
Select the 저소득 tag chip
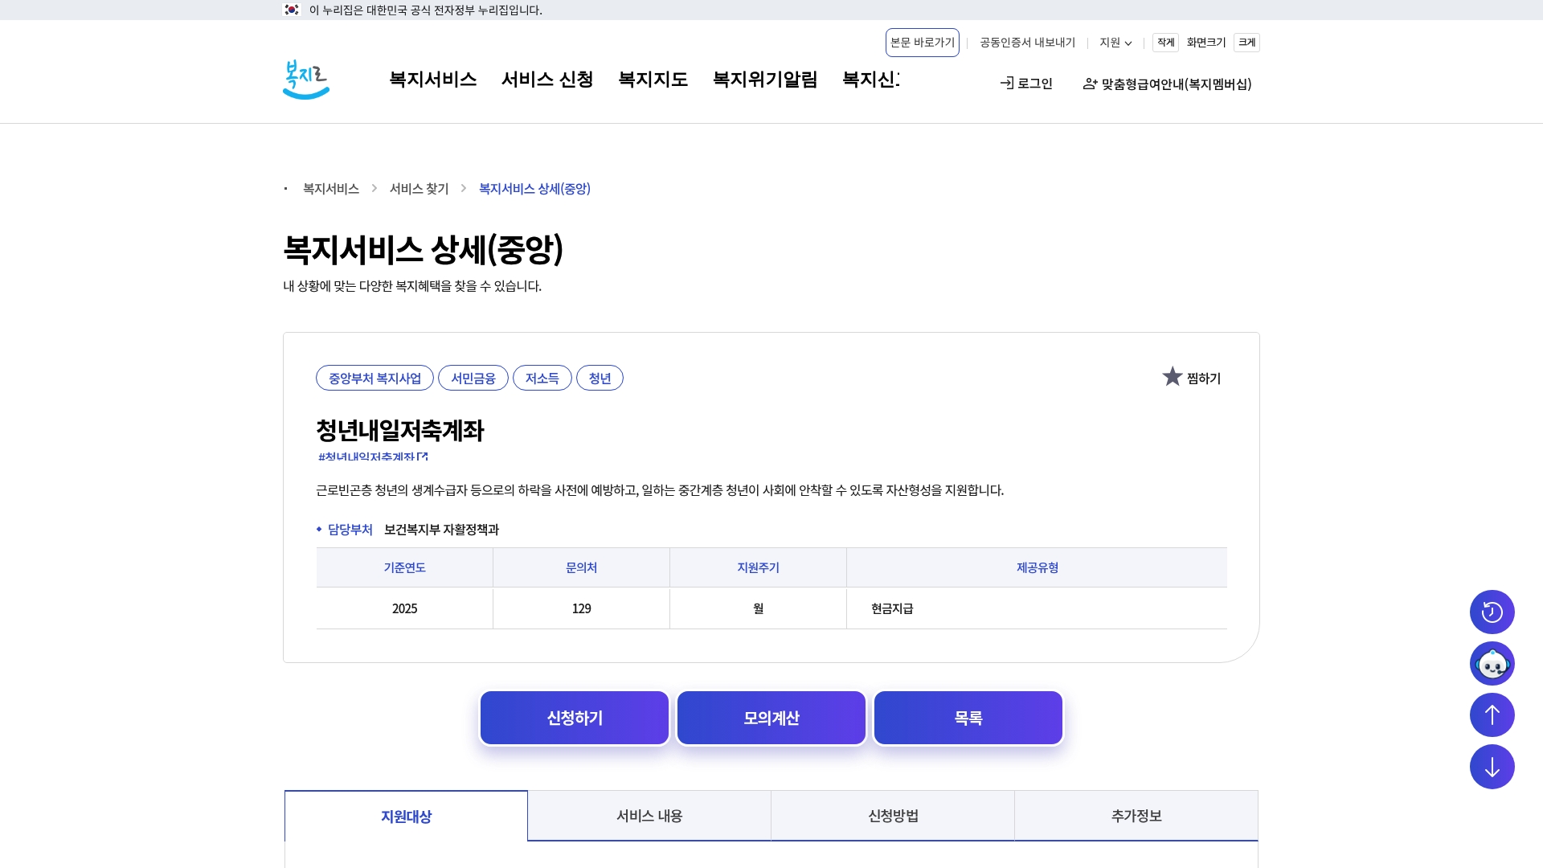pos(542,378)
